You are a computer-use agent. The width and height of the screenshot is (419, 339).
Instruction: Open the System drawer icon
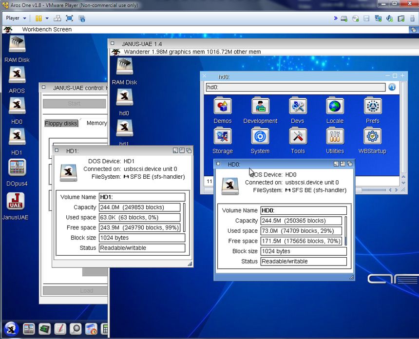[260, 137]
